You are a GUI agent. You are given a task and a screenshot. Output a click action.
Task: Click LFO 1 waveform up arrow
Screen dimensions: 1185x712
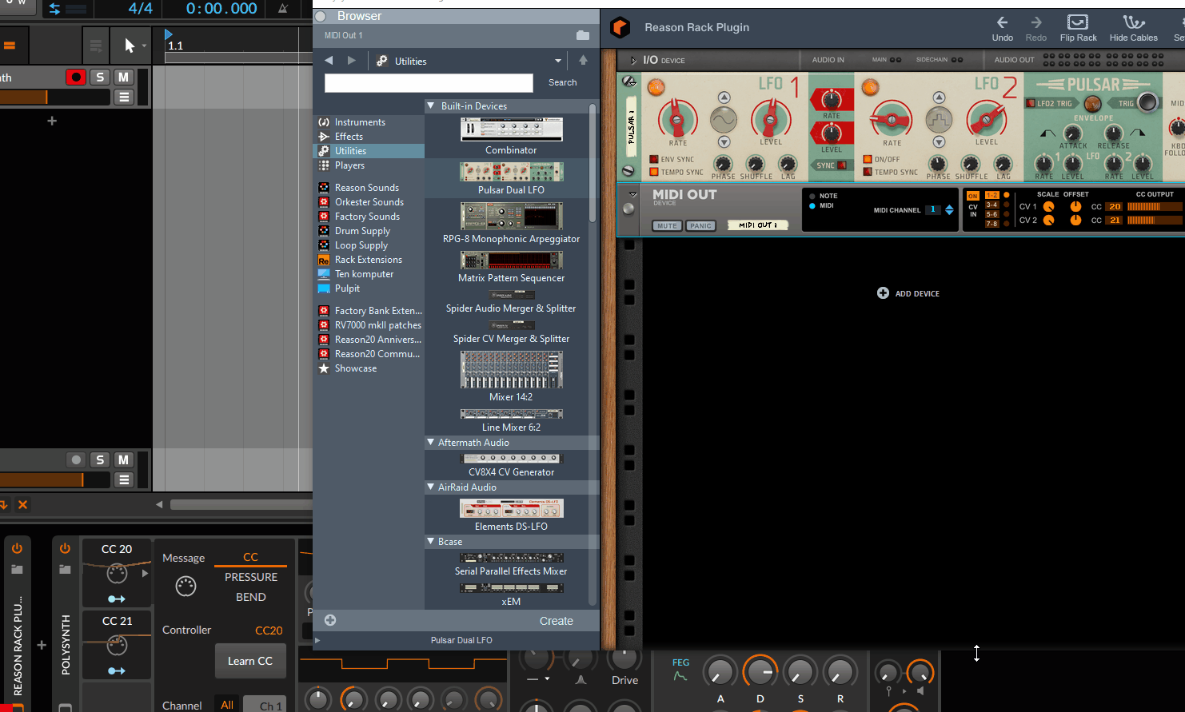click(x=724, y=97)
